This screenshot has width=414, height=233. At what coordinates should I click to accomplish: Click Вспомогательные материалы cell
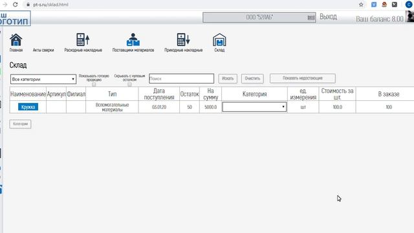(x=112, y=107)
